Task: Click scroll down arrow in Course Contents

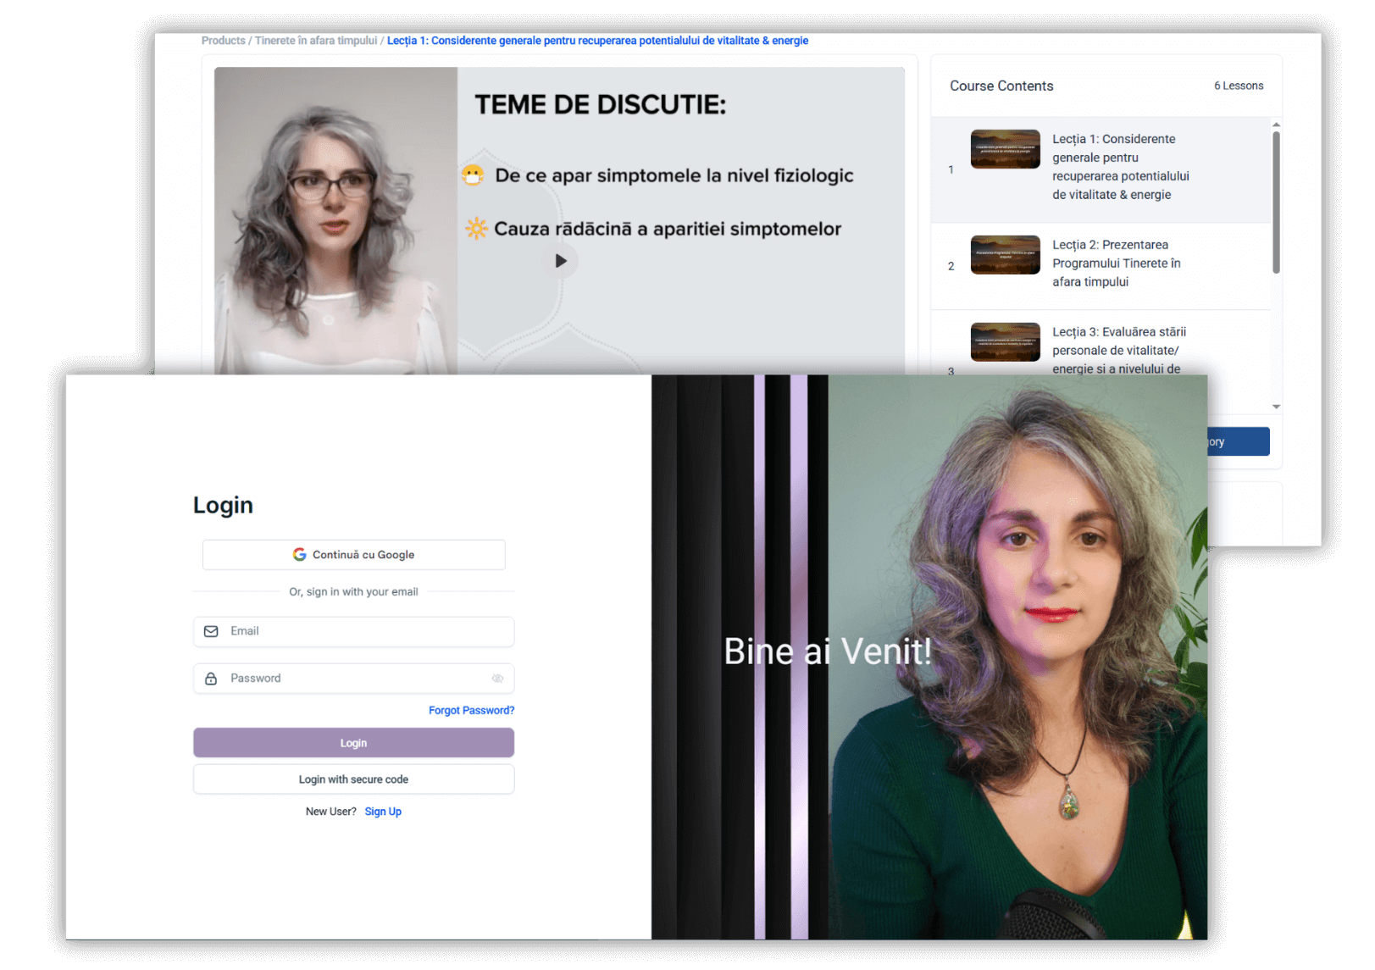Action: [x=1276, y=407]
